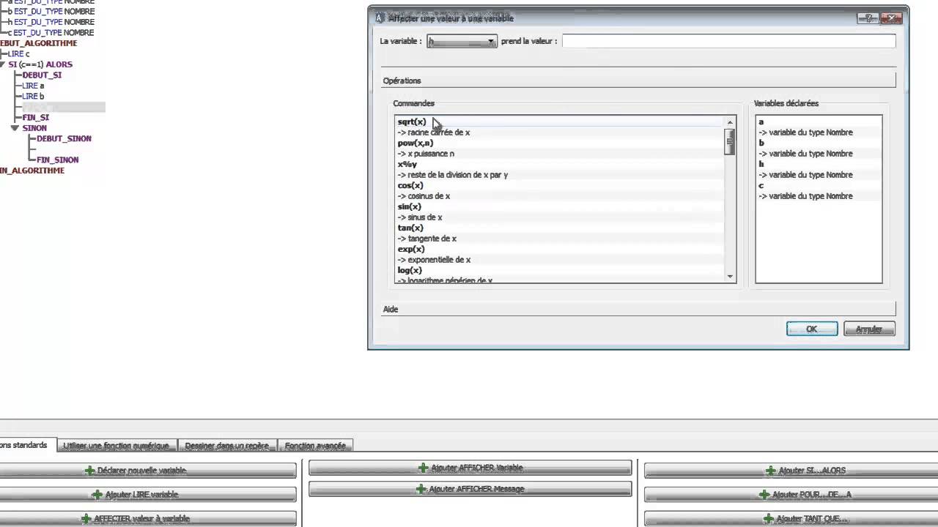938x527 pixels.
Task: Open the 'La variable' dropdown
Action: tap(462, 42)
